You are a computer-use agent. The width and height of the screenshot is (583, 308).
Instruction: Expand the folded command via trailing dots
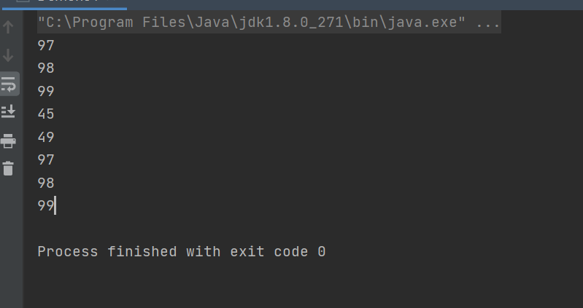coord(488,23)
